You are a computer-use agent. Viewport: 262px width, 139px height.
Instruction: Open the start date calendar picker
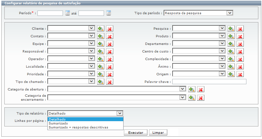[68, 13]
